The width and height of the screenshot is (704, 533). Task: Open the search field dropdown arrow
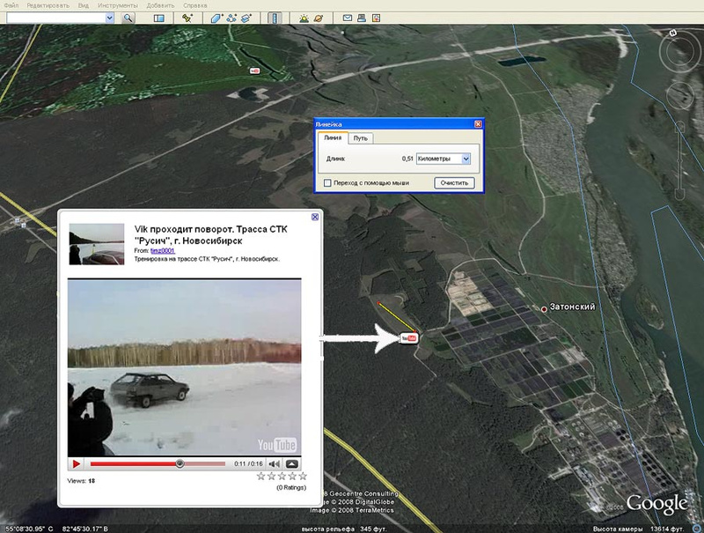point(109,18)
